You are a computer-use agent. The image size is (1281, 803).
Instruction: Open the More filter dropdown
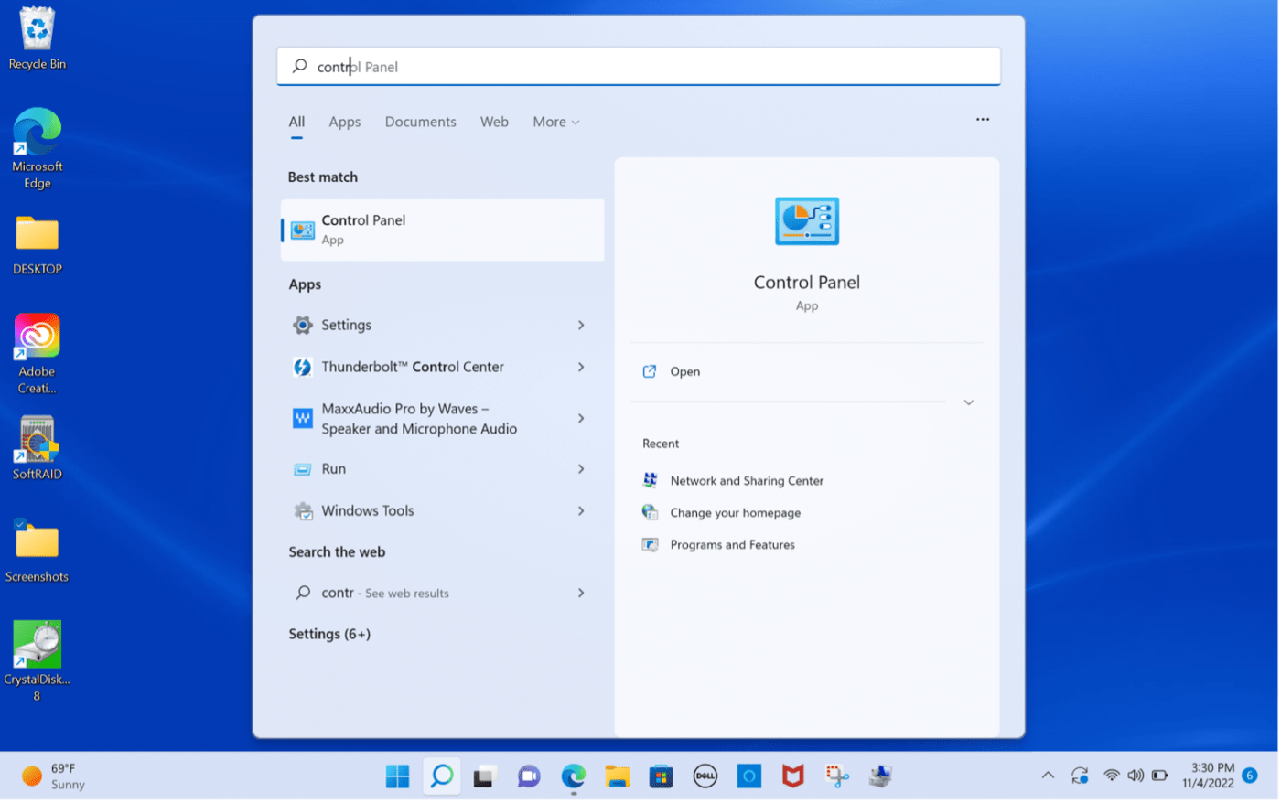pyautogui.click(x=557, y=123)
